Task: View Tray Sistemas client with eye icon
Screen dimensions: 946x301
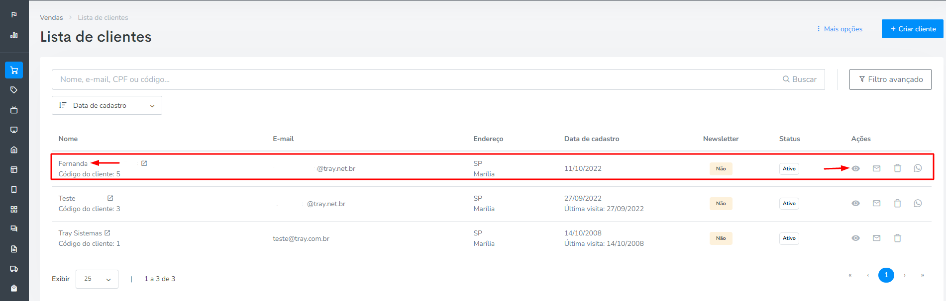Action: pos(855,238)
